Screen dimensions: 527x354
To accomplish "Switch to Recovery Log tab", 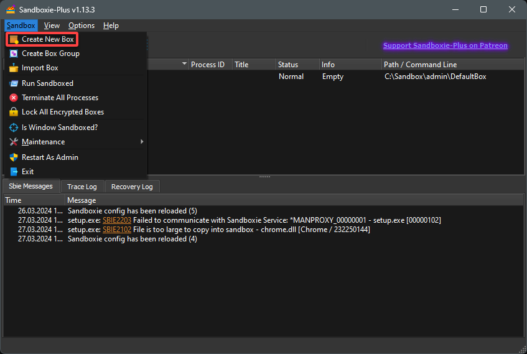I will click(132, 187).
